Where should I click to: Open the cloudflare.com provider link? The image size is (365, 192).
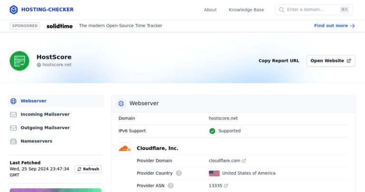tap(224, 161)
